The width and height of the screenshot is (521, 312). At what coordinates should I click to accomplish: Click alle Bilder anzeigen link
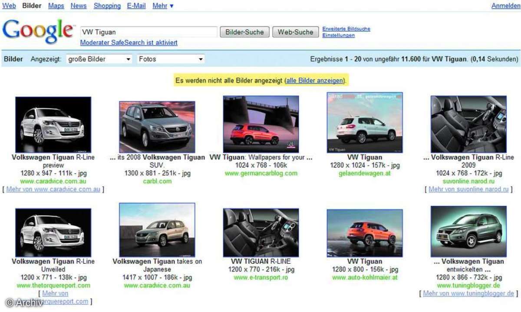[315, 81]
